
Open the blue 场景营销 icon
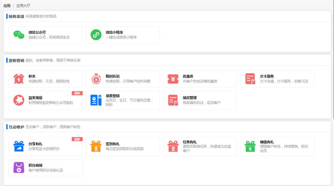click(96, 100)
